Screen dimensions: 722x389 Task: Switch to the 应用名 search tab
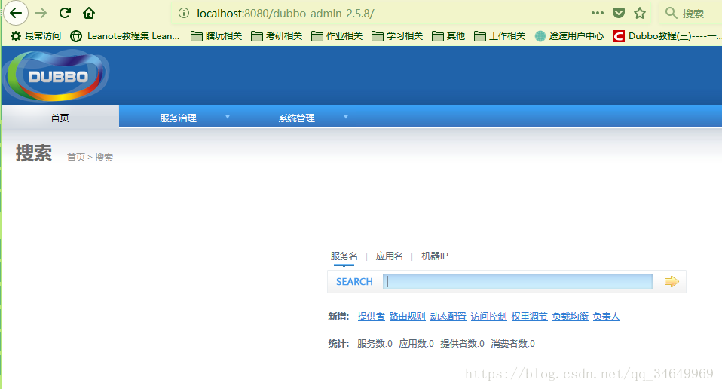coord(389,256)
